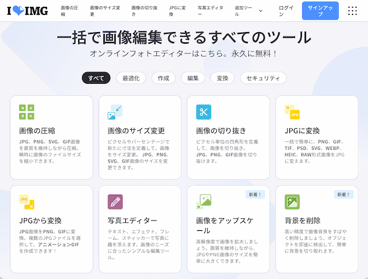Select the すべて filter tab
The height and width of the screenshot is (279, 368).
coord(96,78)
